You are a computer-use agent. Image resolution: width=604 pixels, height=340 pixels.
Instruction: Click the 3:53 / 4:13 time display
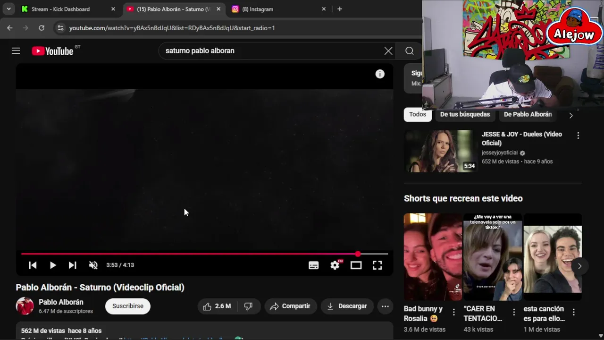coord(120,265)
